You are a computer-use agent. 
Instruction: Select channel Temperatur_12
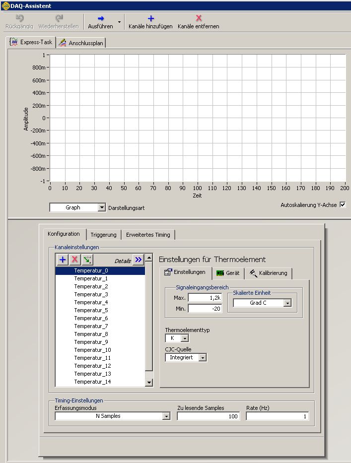pyautogui.click(x=100, y=366)
